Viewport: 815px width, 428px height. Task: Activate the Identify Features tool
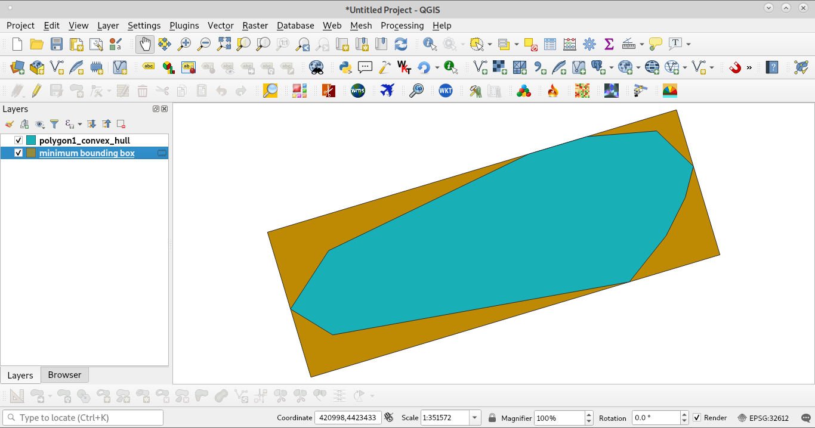pyautogui.click(x=429, y=44)
